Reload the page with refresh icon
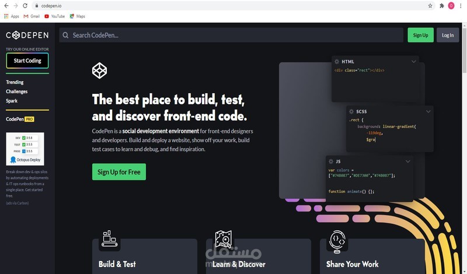Screen dimensions: 467x274 point(25,6)
